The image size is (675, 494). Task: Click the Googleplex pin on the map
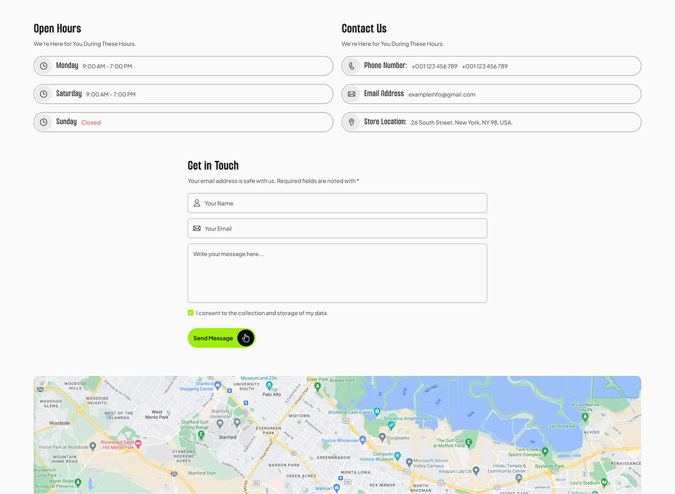381,437
